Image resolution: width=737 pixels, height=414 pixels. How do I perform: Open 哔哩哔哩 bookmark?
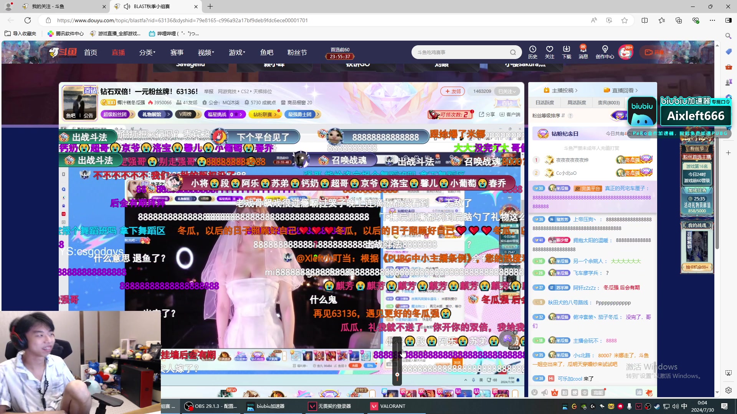(174, 34)
